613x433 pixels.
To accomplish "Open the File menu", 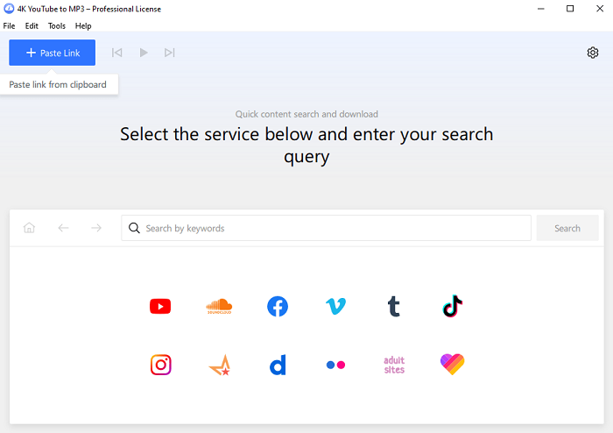I will coord(10,26).
